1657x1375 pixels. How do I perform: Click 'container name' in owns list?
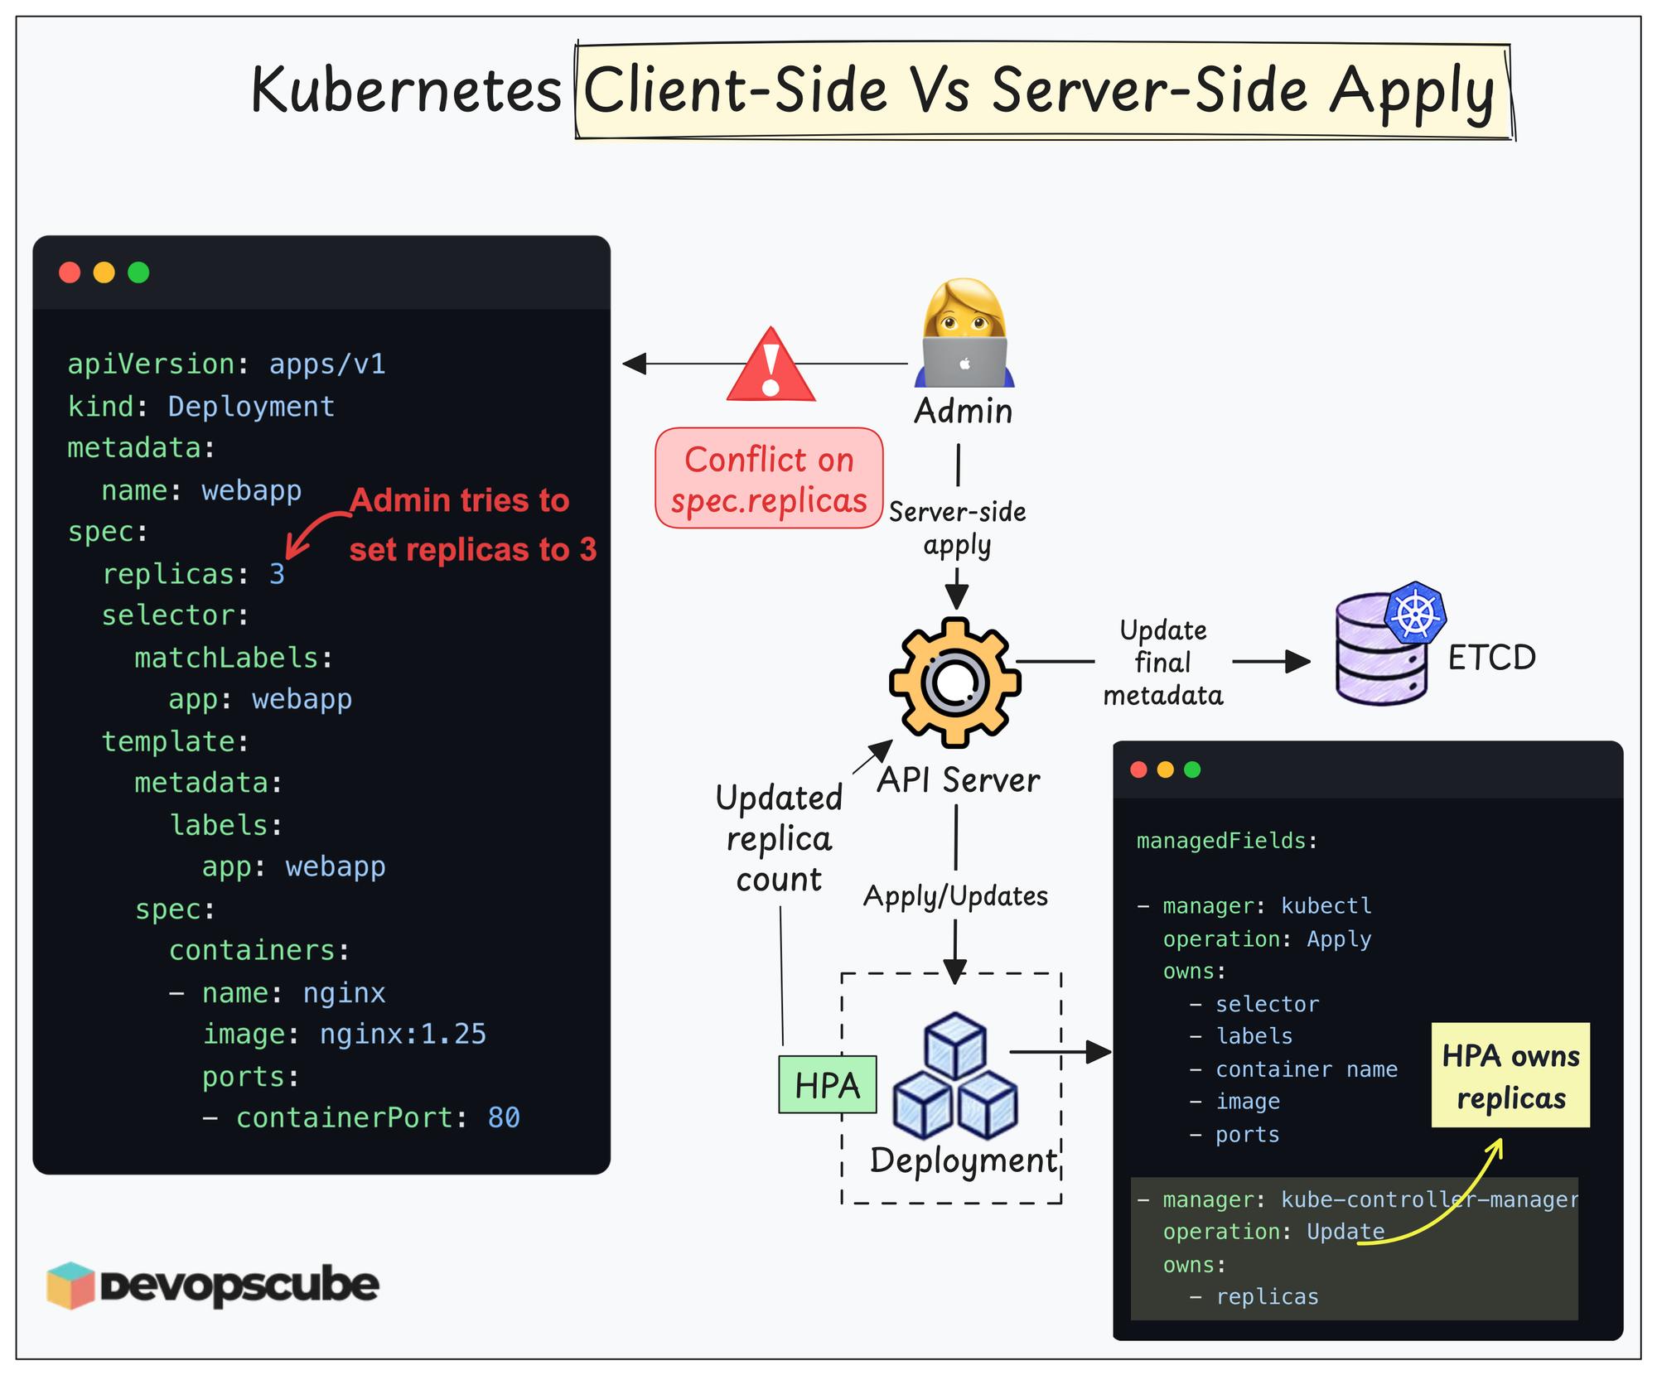1307,1070
